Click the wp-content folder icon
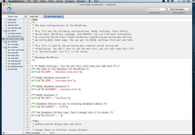The height and width of the screenshot is (135, 195). coord(6,42)
